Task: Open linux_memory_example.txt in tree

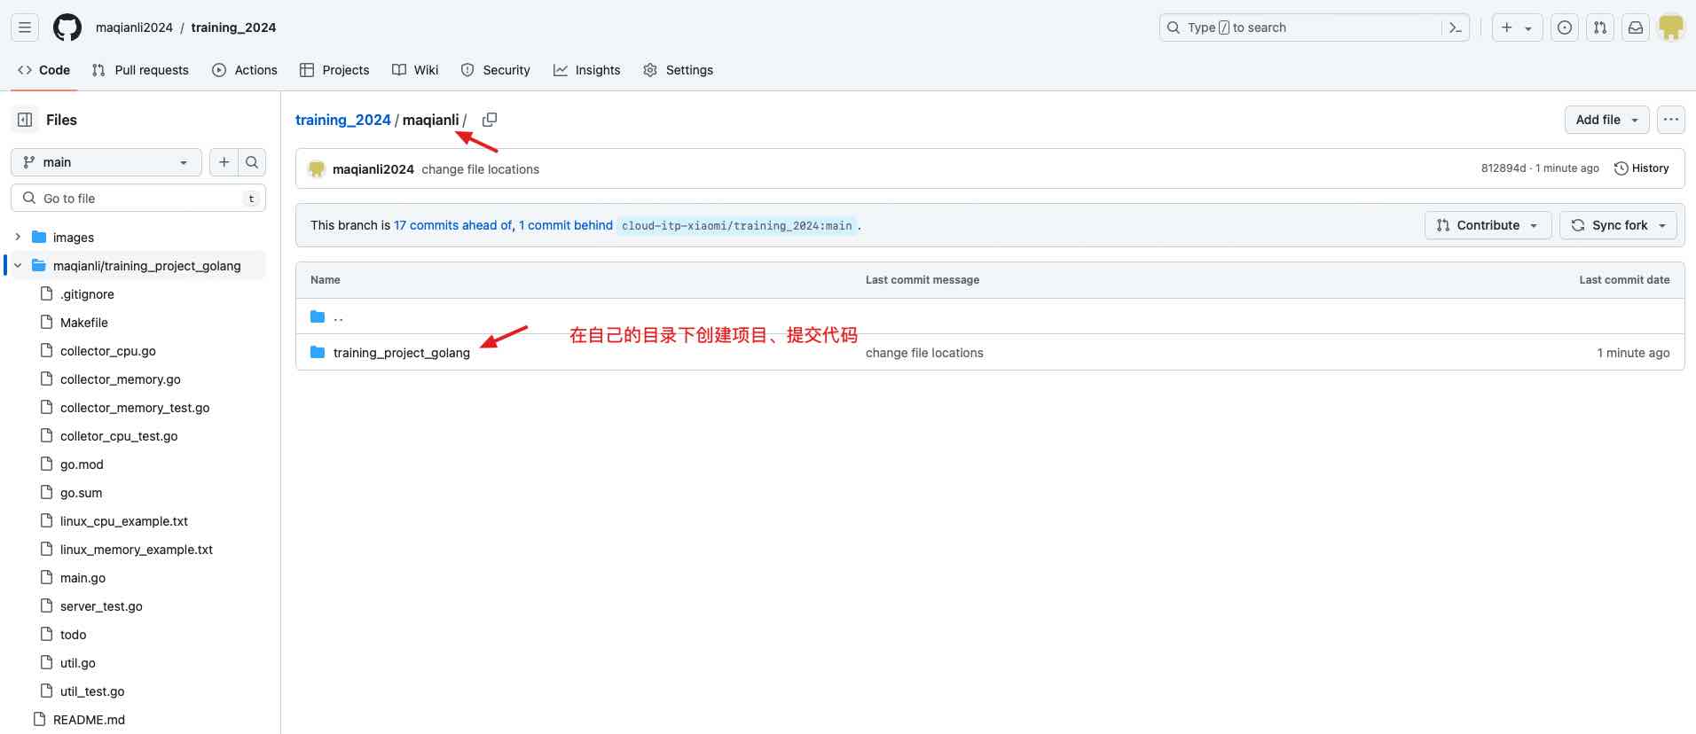Action: pos(137,550)
